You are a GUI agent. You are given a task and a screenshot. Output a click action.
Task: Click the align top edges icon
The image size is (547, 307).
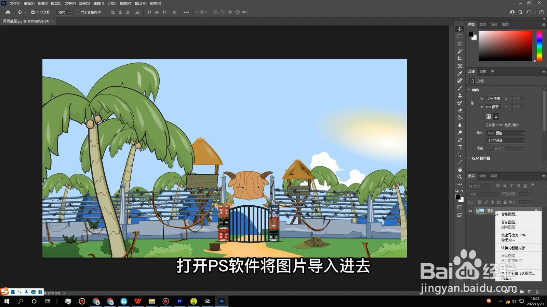[149, 12]
